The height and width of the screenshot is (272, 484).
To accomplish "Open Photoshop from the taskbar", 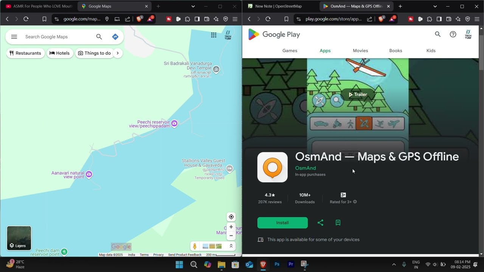I will (277, 264).
